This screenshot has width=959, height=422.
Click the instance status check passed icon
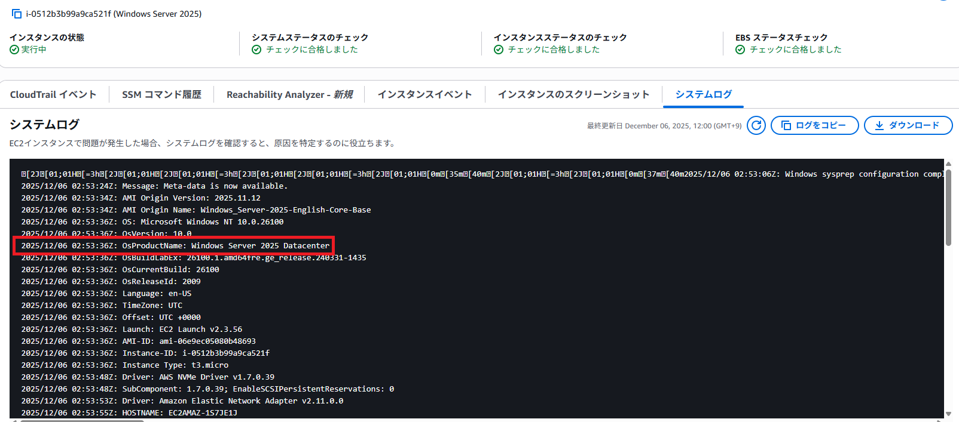click(x=499, y=50)
